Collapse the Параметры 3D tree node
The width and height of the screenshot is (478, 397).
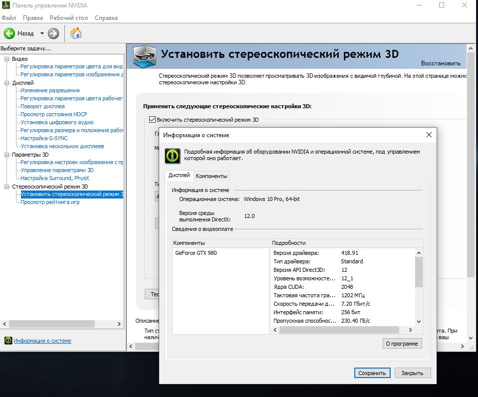(6, 155)
